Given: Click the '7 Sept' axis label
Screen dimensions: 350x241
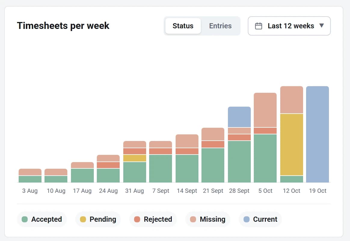Looking at the screenshot, I should pos(161,191).
